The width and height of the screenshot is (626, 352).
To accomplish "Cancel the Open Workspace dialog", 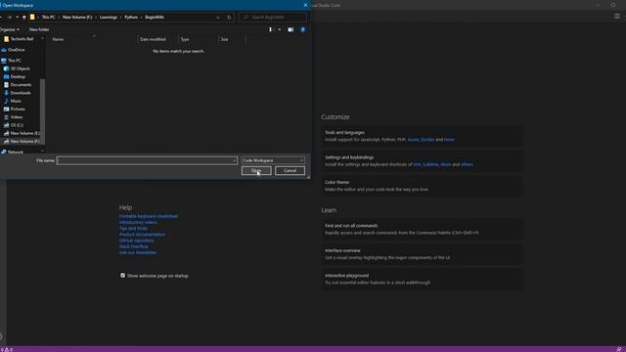I will [290, 171].
